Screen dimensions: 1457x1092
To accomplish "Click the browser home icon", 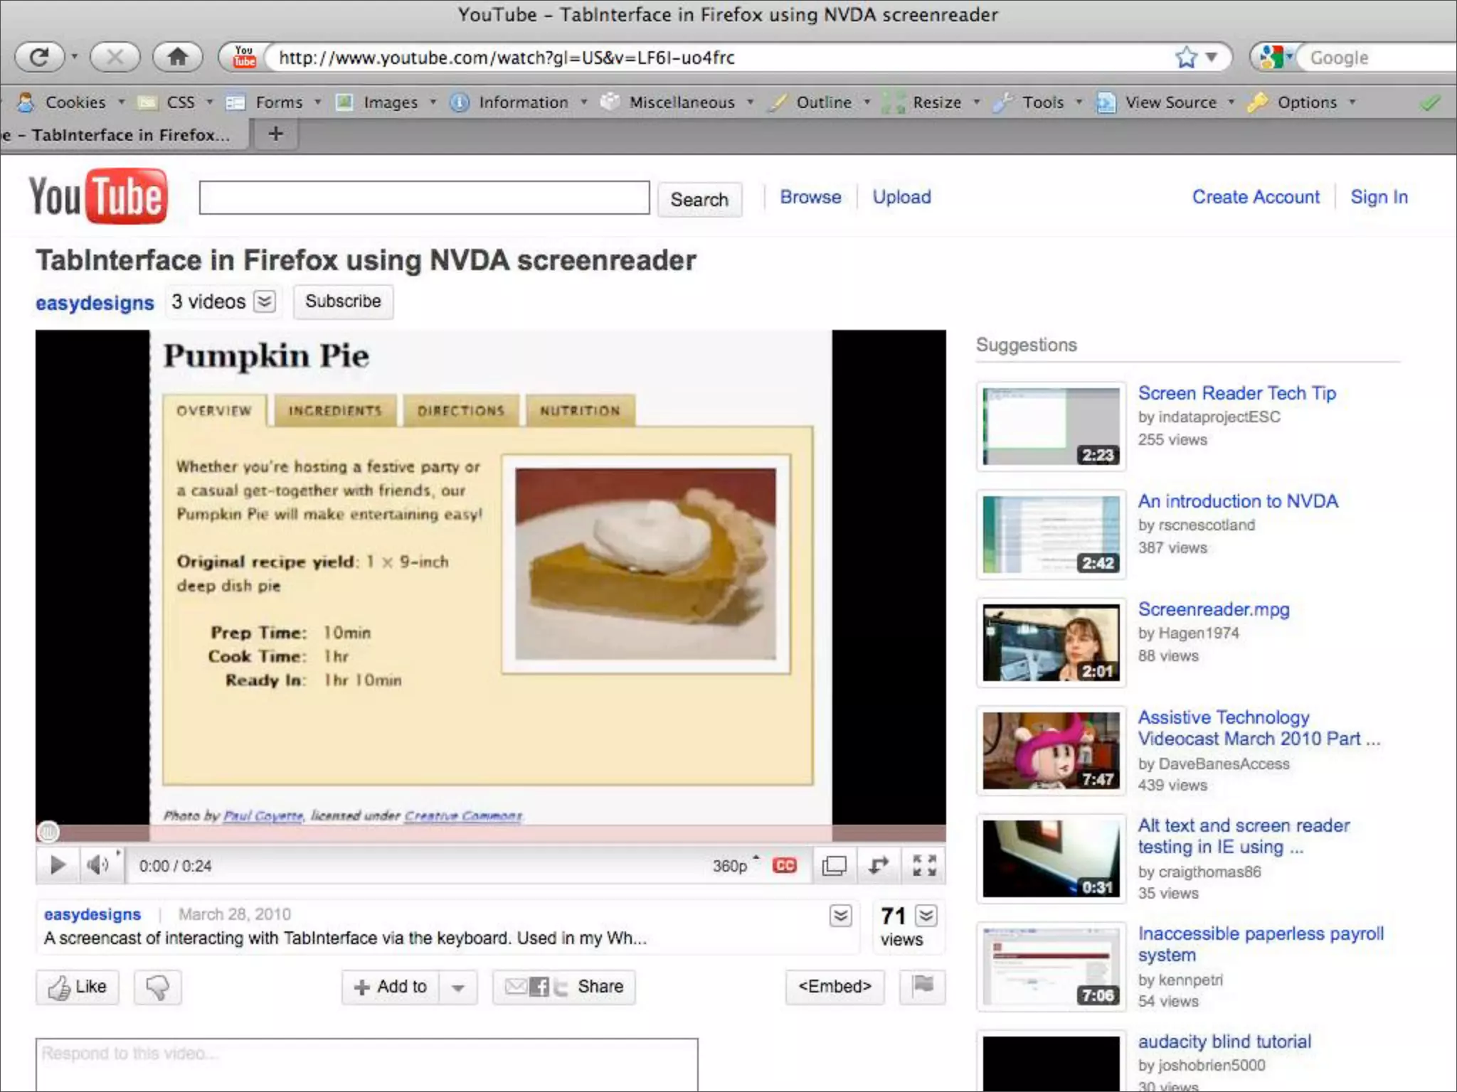I will (x=178, y=57).
